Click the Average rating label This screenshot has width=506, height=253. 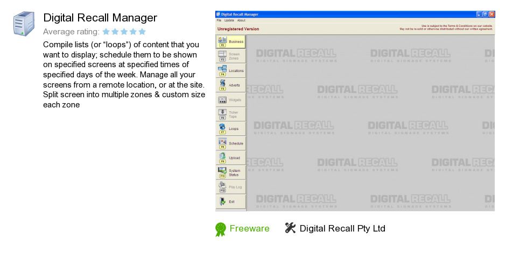(x=71, y=32)
